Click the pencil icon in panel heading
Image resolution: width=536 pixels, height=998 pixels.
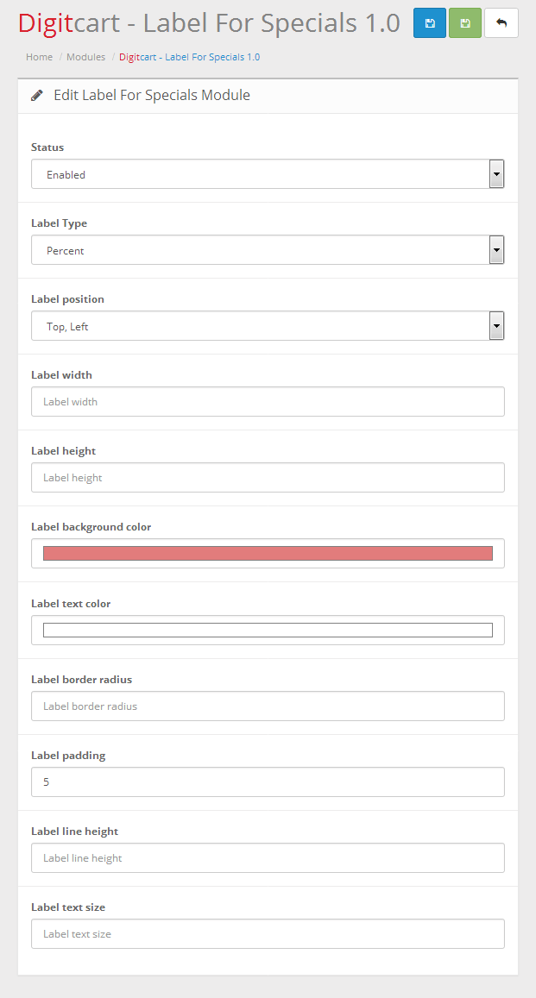coord(37,96)
